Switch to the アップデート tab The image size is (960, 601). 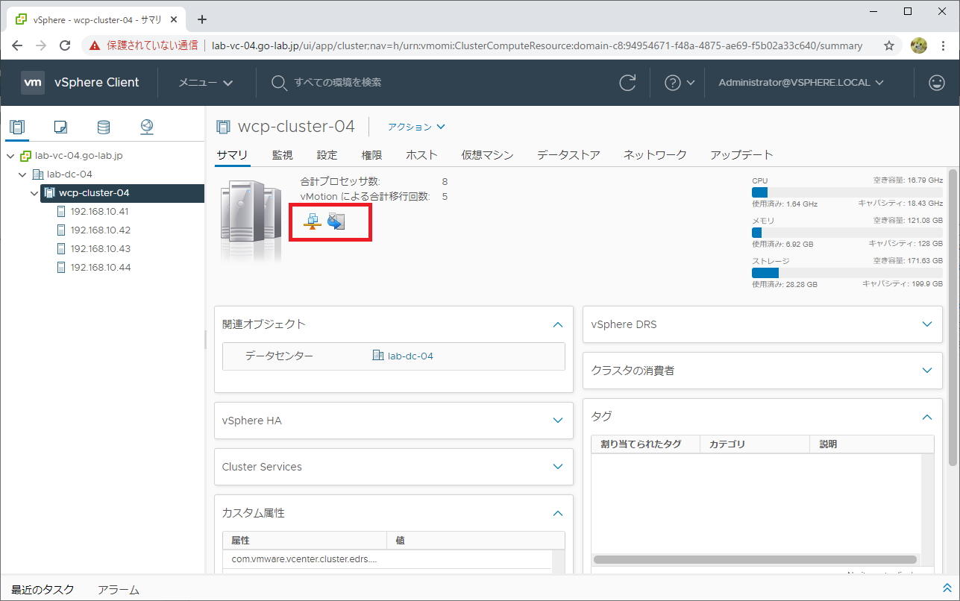tap(742, 155)
